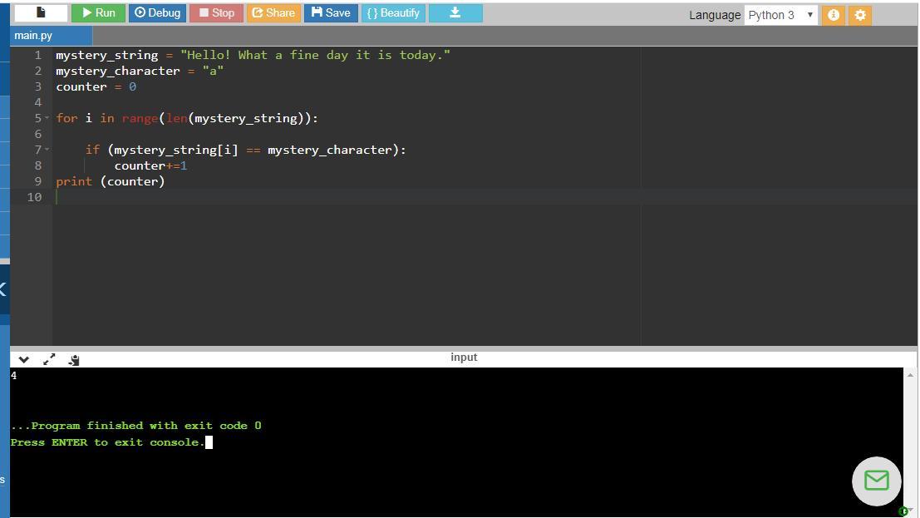Run the Python program

point(98,13)
